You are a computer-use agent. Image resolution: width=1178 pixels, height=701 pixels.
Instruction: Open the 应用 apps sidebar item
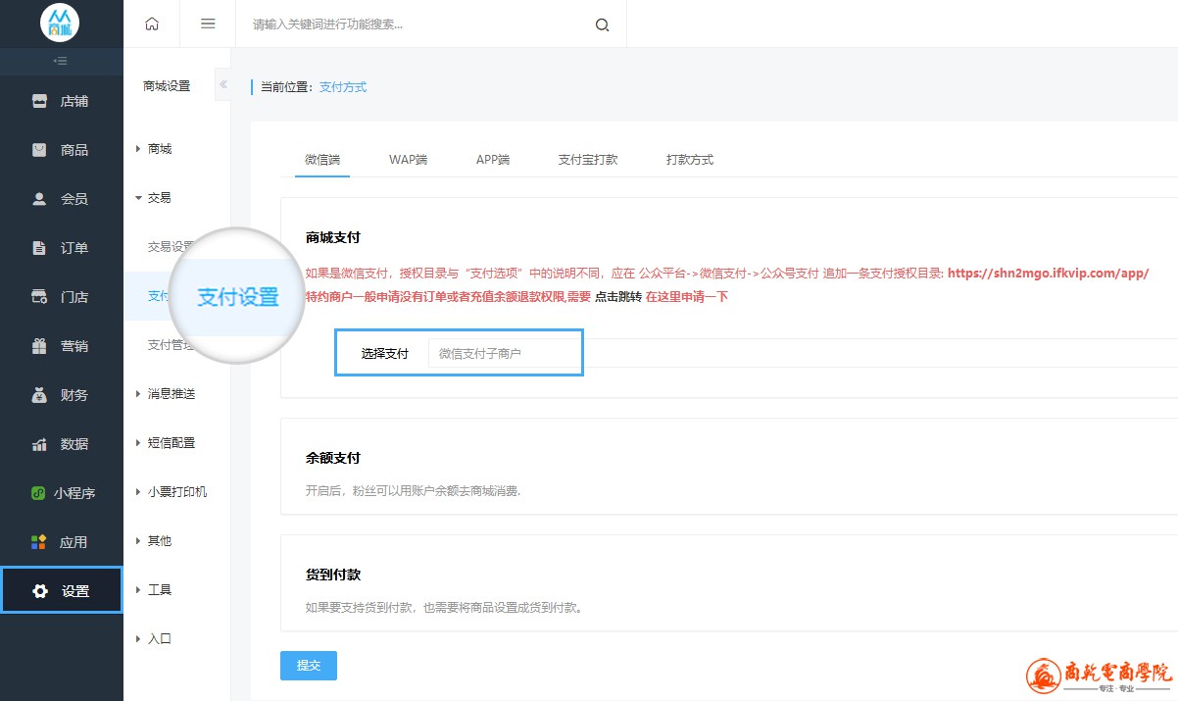(x=62, y=542)
